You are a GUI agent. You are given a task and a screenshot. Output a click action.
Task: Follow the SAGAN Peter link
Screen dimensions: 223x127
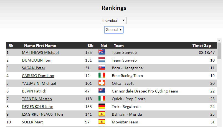pos(34,68)
